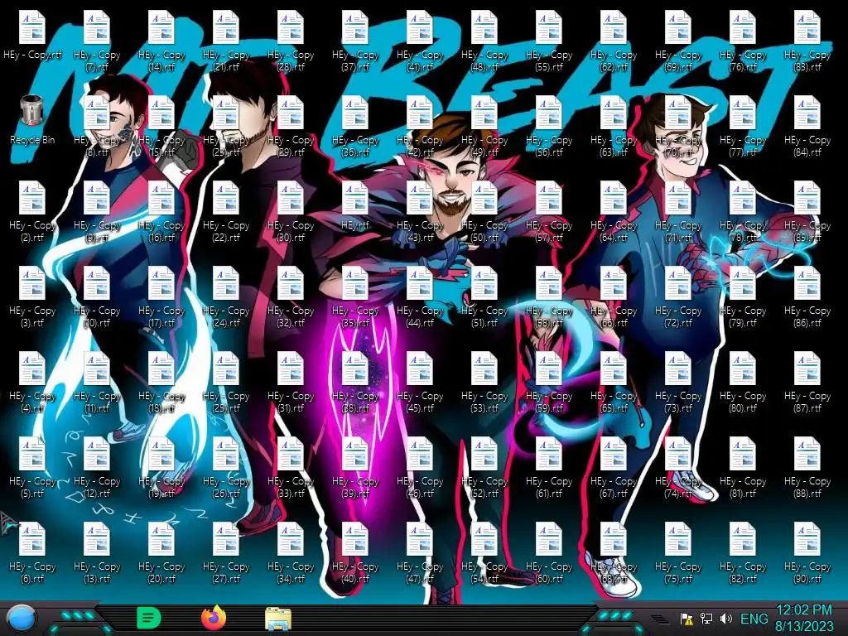
Task: Open the network status tray icon
Action: pyautogui.click(x=706, y=618)
